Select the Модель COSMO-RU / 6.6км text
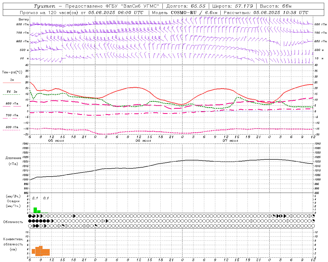Viewport: 328px width, 262px height. [185, 13]
